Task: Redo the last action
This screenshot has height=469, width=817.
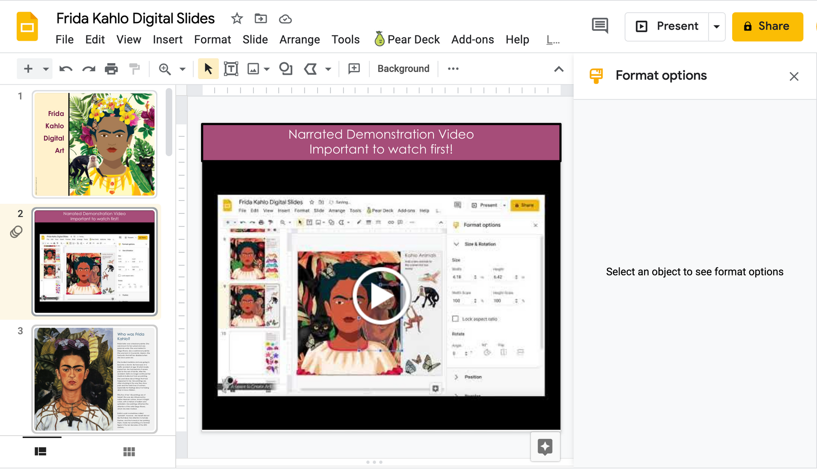Action: [89, 69]
